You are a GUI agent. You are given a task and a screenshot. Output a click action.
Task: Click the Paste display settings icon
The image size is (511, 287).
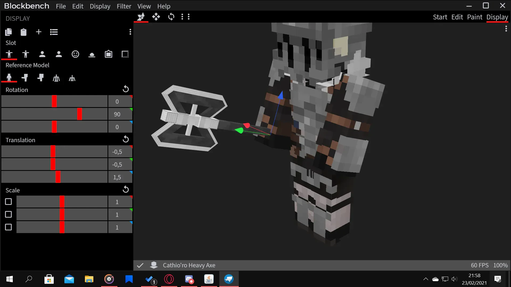pyautogui.click(x=23, y=32)
